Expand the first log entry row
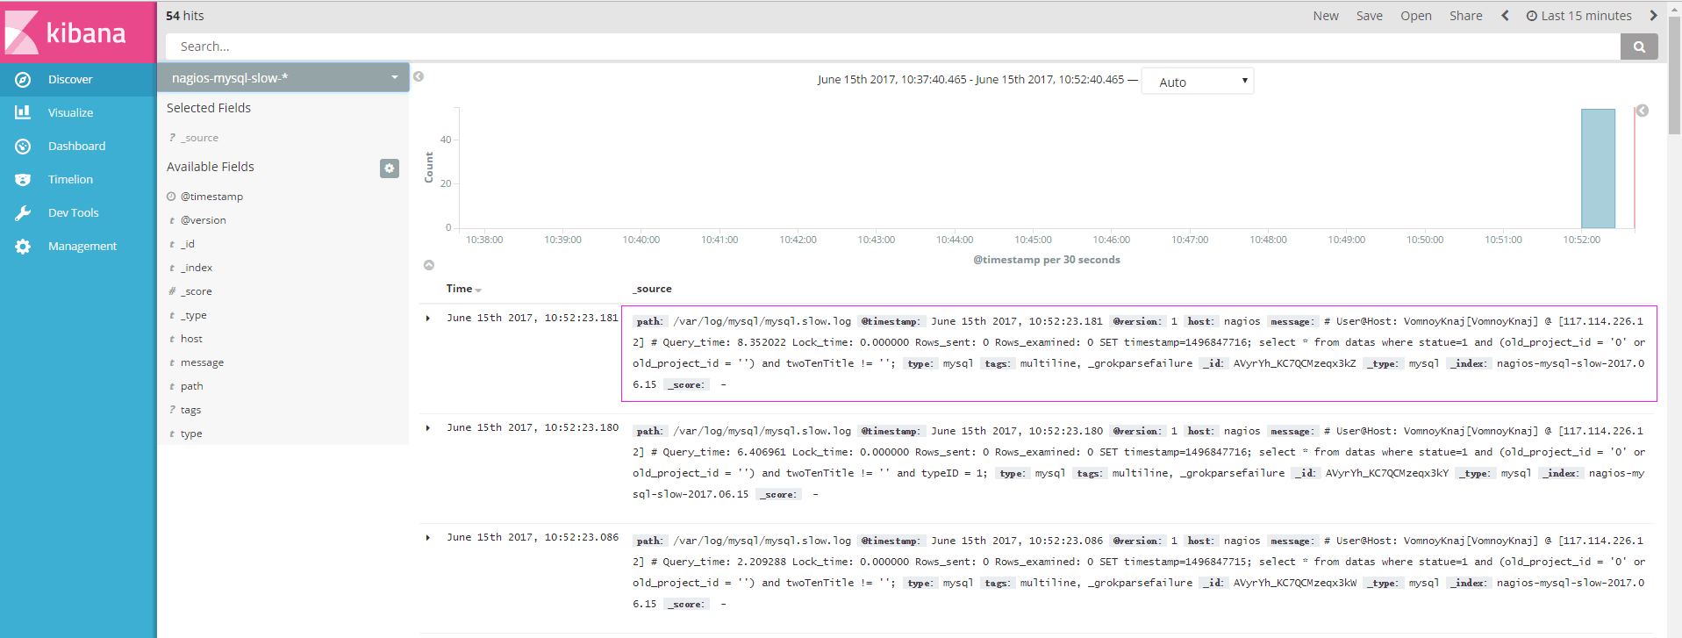 (x=428, y=319)
